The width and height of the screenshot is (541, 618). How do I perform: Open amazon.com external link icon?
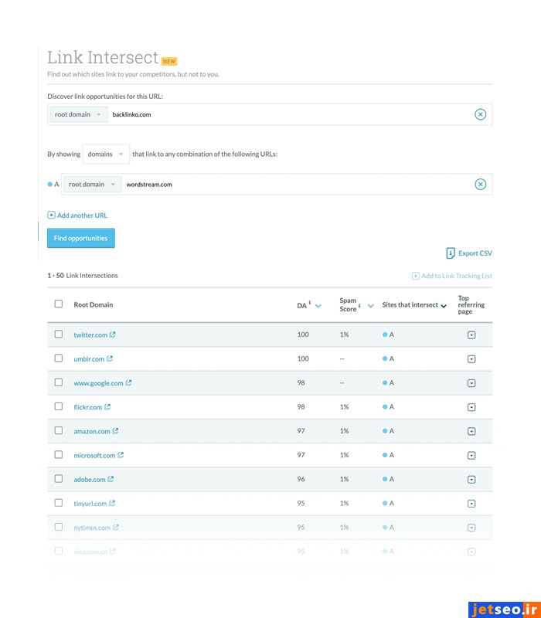pyautogui.click(x=115, y=431)
